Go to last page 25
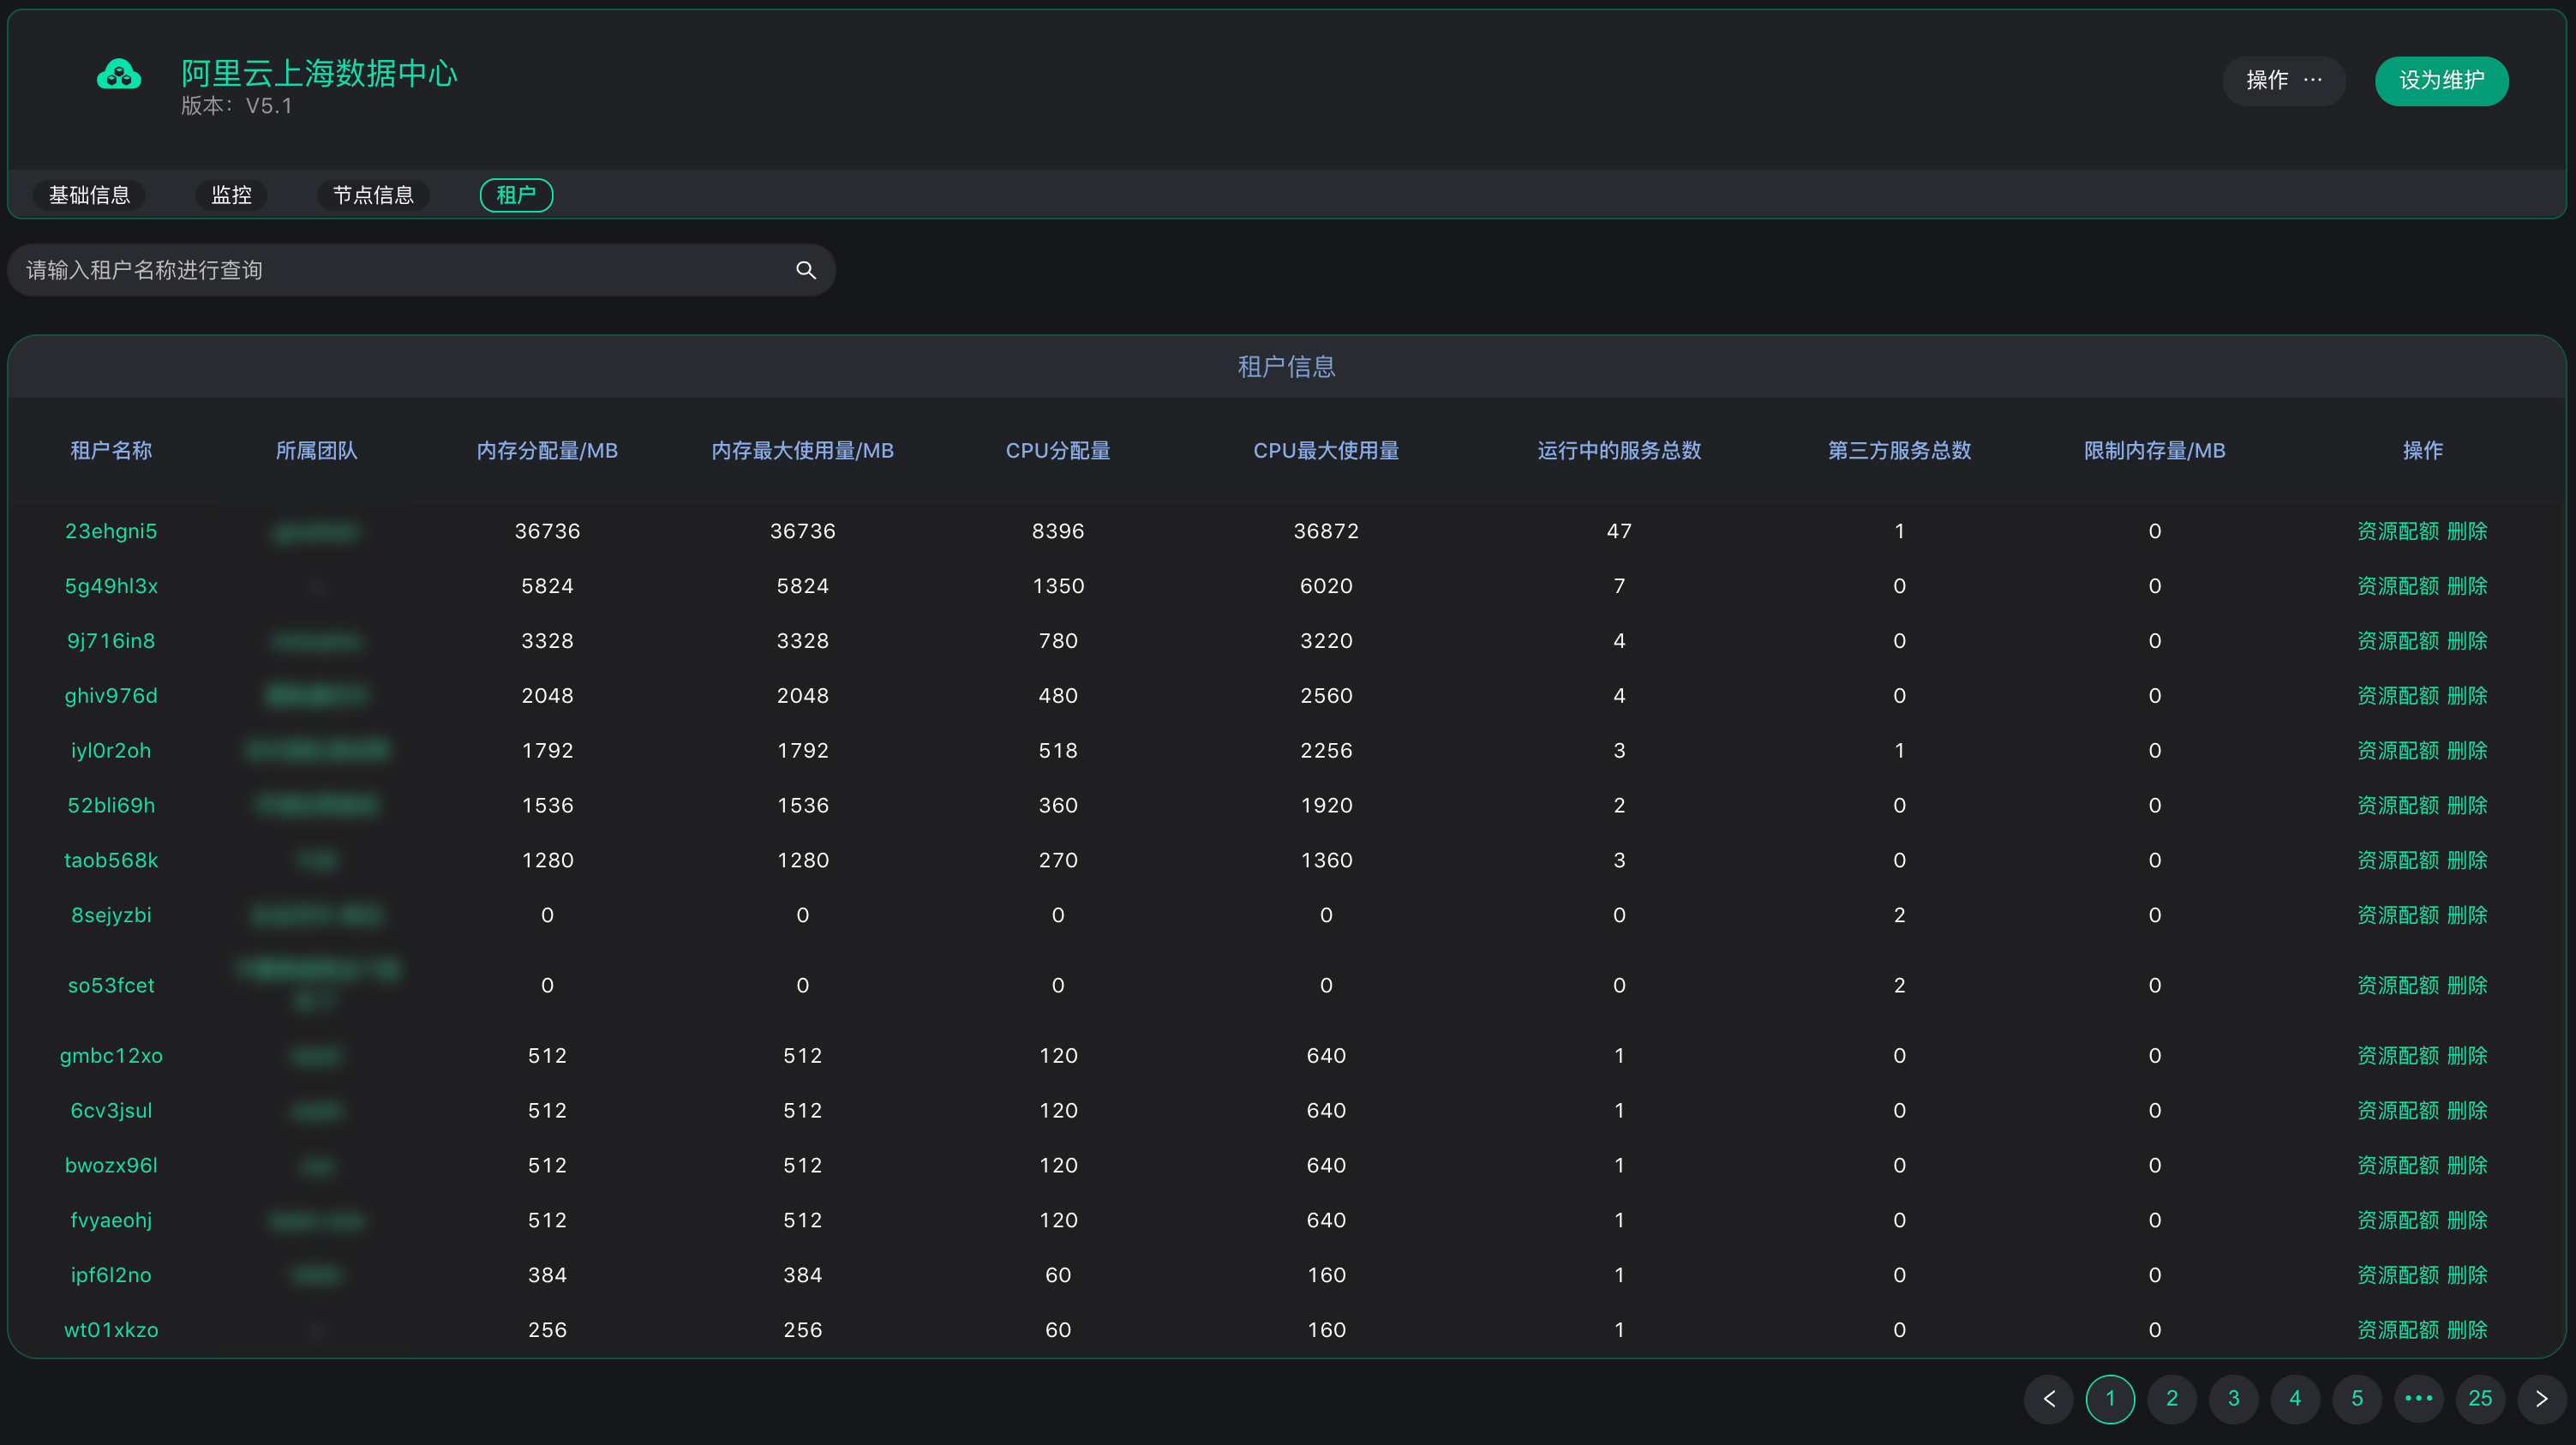This screenshot has height=1445, width=2576. [x=2480, y=1398]
